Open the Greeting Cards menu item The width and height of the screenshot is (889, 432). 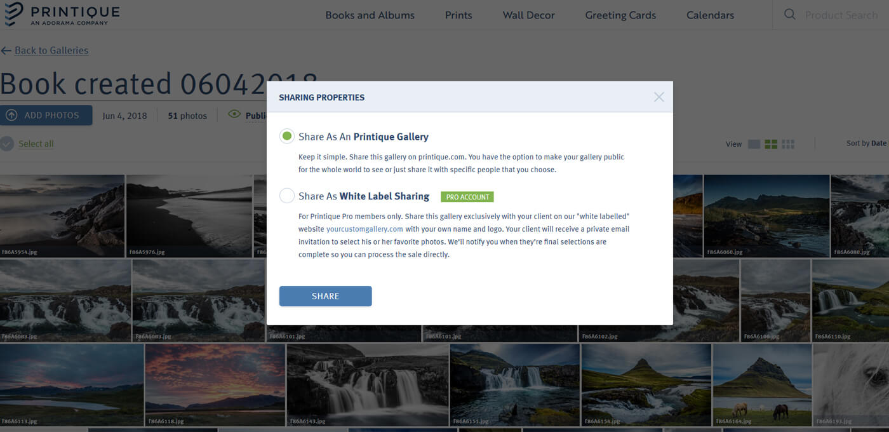tap(620, 15)
